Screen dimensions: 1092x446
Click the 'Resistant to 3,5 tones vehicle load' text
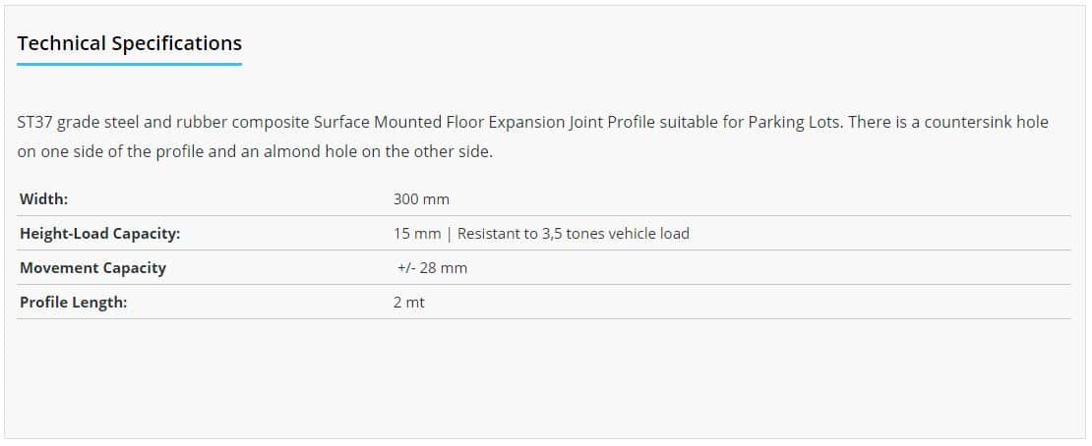point(574,233)
